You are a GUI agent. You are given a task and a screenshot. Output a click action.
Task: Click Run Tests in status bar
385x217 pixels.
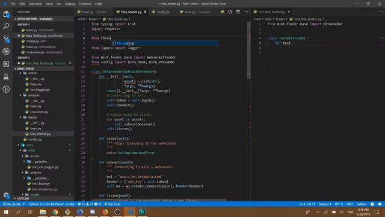[x=112, y=204]
